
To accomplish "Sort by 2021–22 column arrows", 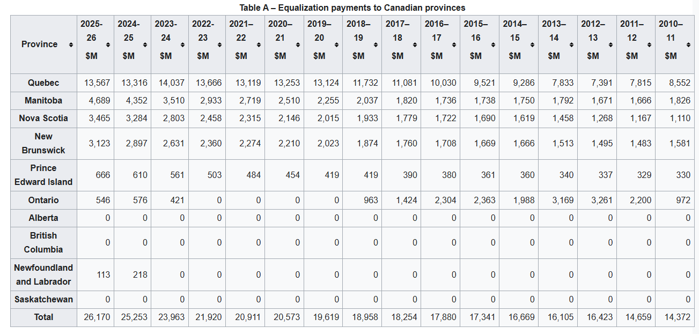I will click(x=258, y=44).
